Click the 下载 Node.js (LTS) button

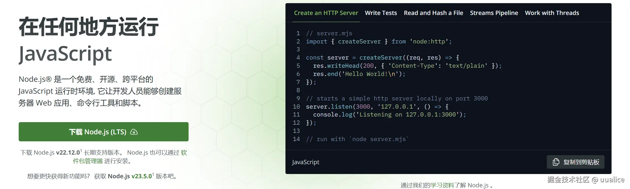104,132
